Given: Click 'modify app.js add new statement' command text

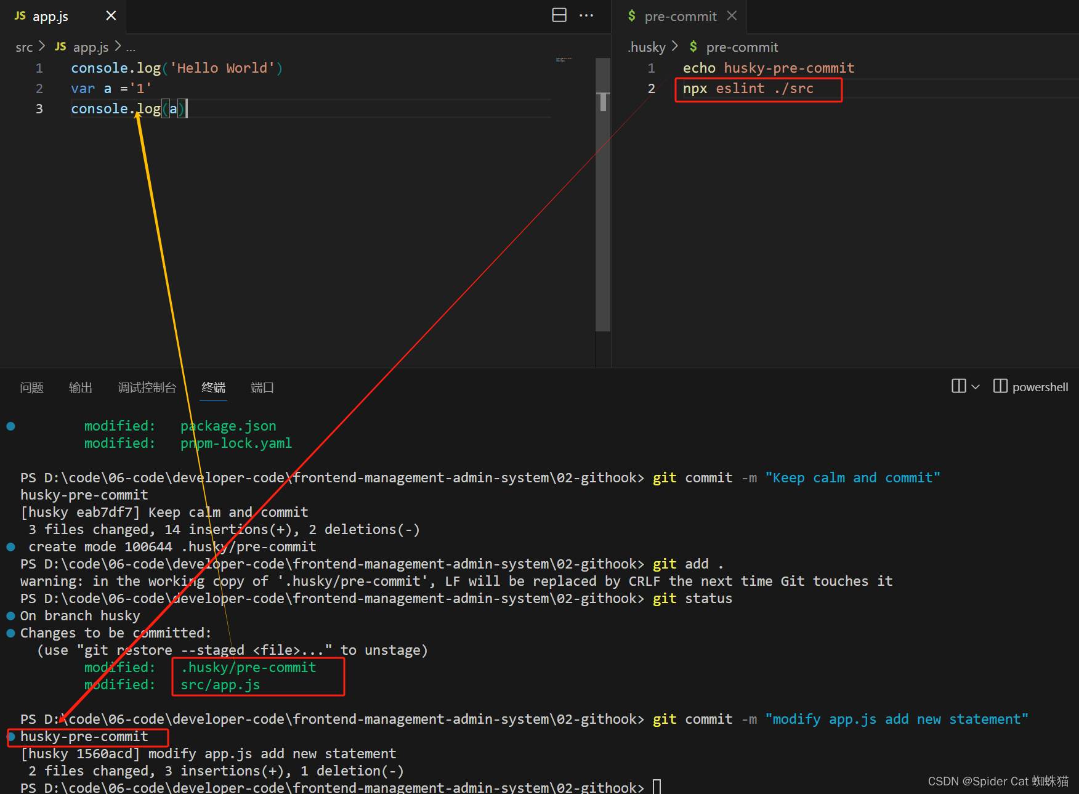Looking at the screenshot, I should tap(897, 719).
